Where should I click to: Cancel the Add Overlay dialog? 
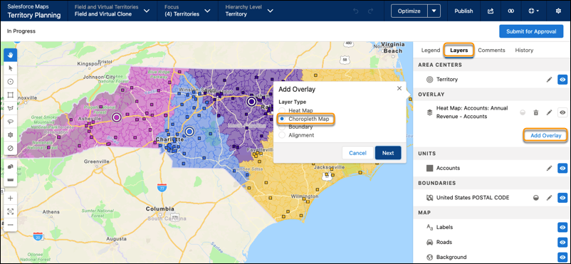(357, 153)
